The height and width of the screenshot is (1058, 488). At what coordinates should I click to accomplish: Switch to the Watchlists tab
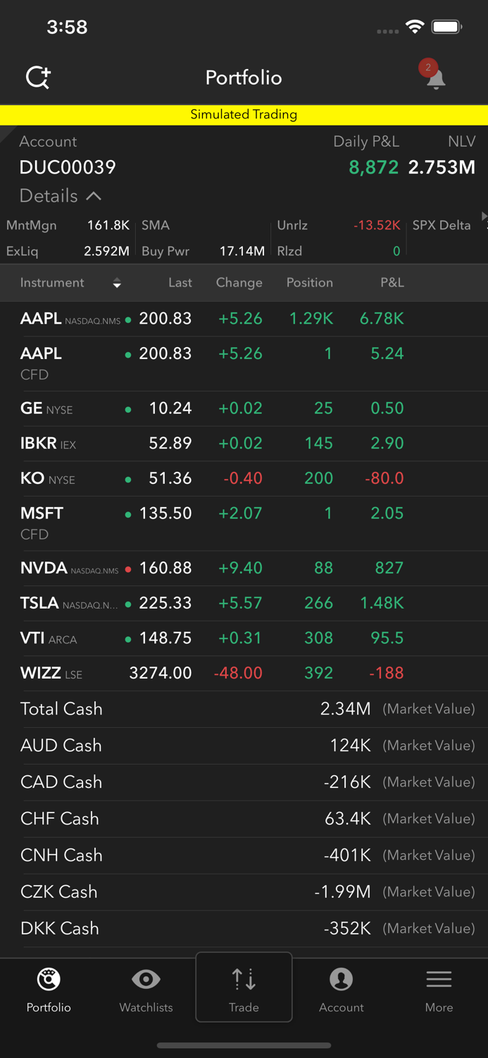tap(146, 987)
